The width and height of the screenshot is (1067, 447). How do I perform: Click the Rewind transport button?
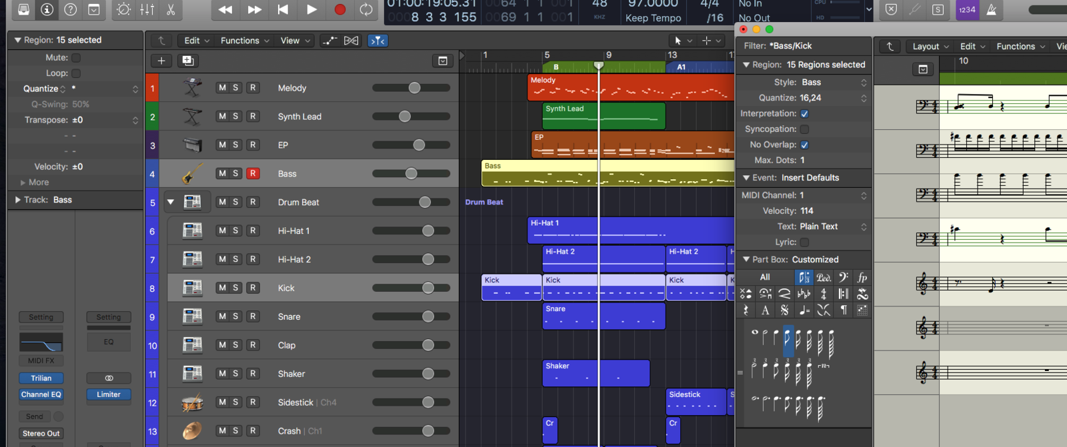[x=225, y=9]
